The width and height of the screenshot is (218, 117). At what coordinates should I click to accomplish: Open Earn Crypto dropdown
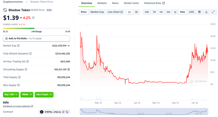[x=44, y=95]
